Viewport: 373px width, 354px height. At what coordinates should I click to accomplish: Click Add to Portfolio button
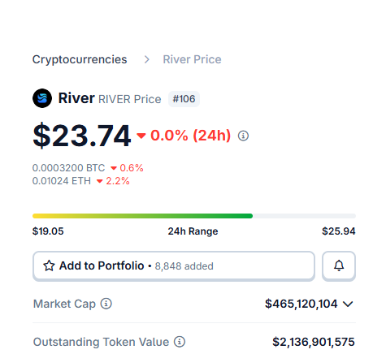(174, 265)
